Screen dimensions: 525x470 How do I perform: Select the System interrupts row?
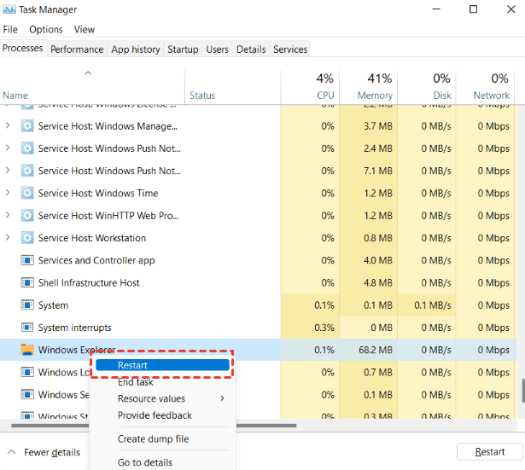(x=258, y=328)
